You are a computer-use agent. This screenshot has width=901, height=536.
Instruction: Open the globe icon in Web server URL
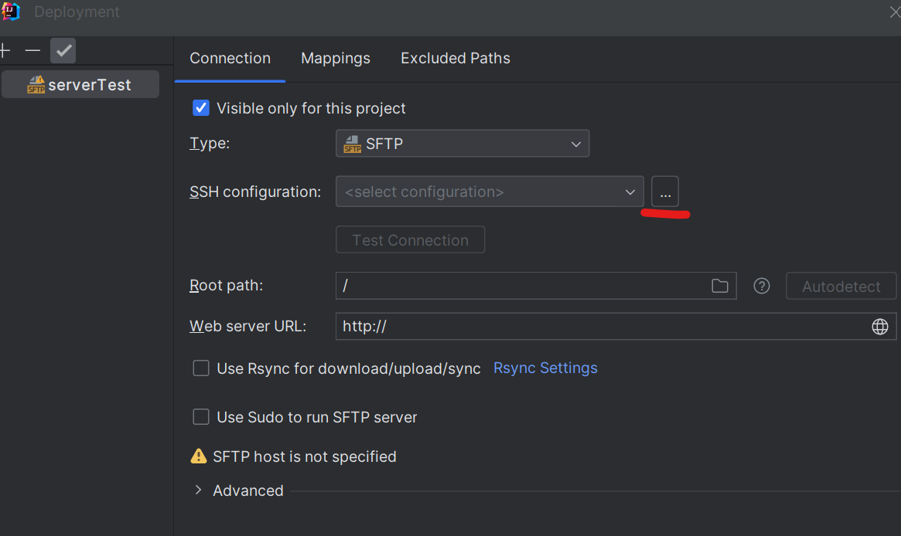879,327
